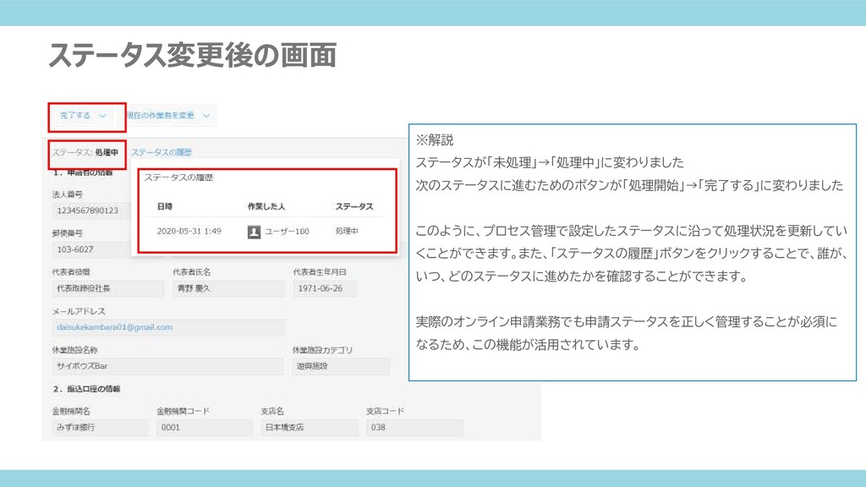Click the メールアドレス field label
The width and height of the screenshot is (866, 487).
[x=79, y=311]
